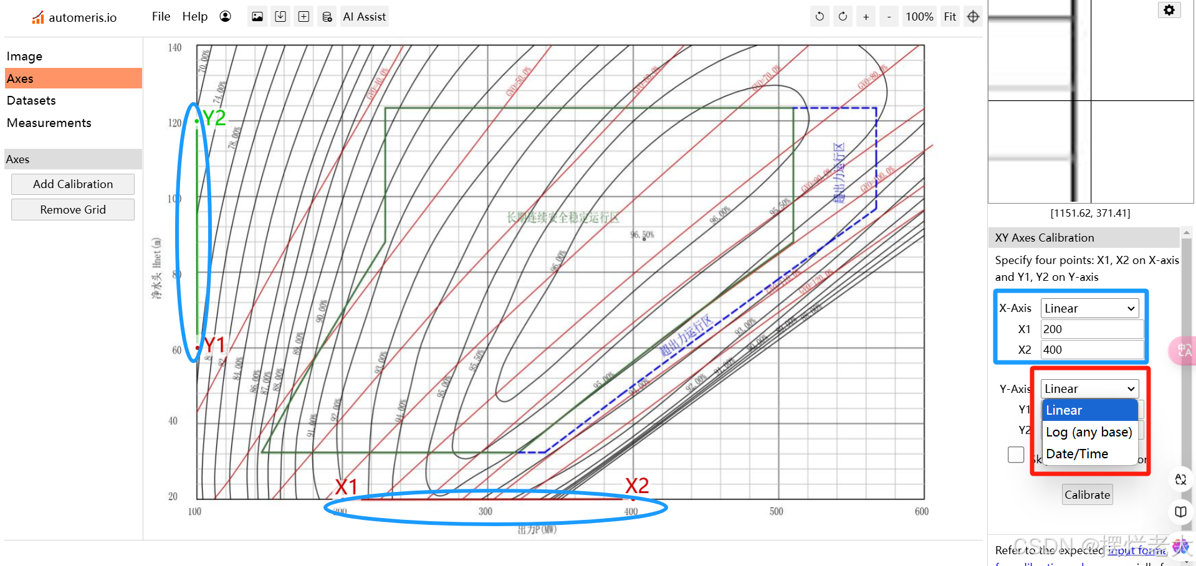The height and width of the screenshot is (566, 1196).
Task: Click the Y2 calibration point on chart
Action: 197,121
